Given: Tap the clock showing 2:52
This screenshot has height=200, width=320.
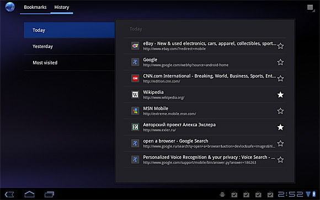Looking at the screenshot, I should pyautogui.click(x=290, y=194).
